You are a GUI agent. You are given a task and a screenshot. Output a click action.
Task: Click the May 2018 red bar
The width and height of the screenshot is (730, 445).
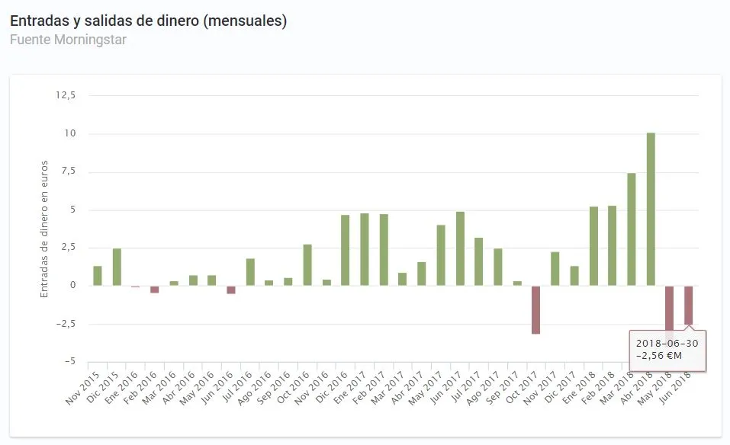[x=669, y=308]
